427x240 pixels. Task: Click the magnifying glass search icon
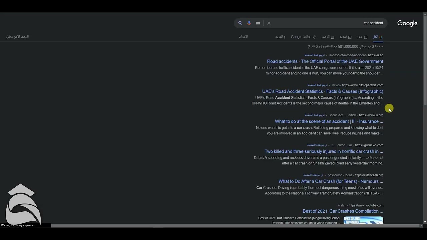[240, 23]
